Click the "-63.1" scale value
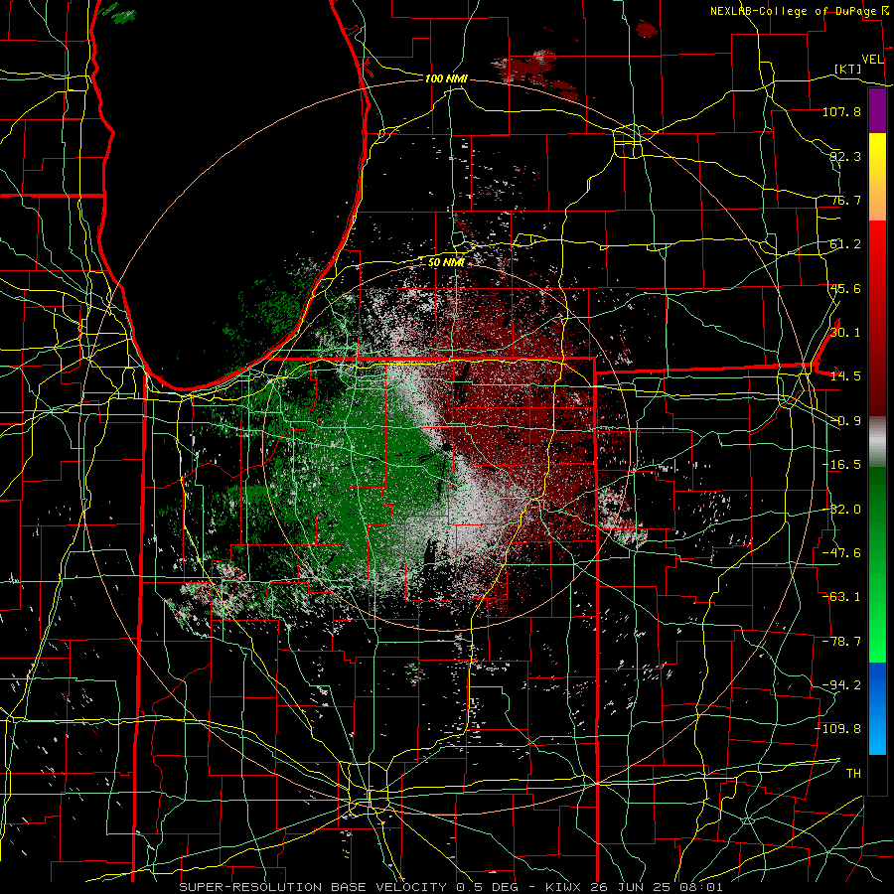894x894 pixels. [841, 597]
